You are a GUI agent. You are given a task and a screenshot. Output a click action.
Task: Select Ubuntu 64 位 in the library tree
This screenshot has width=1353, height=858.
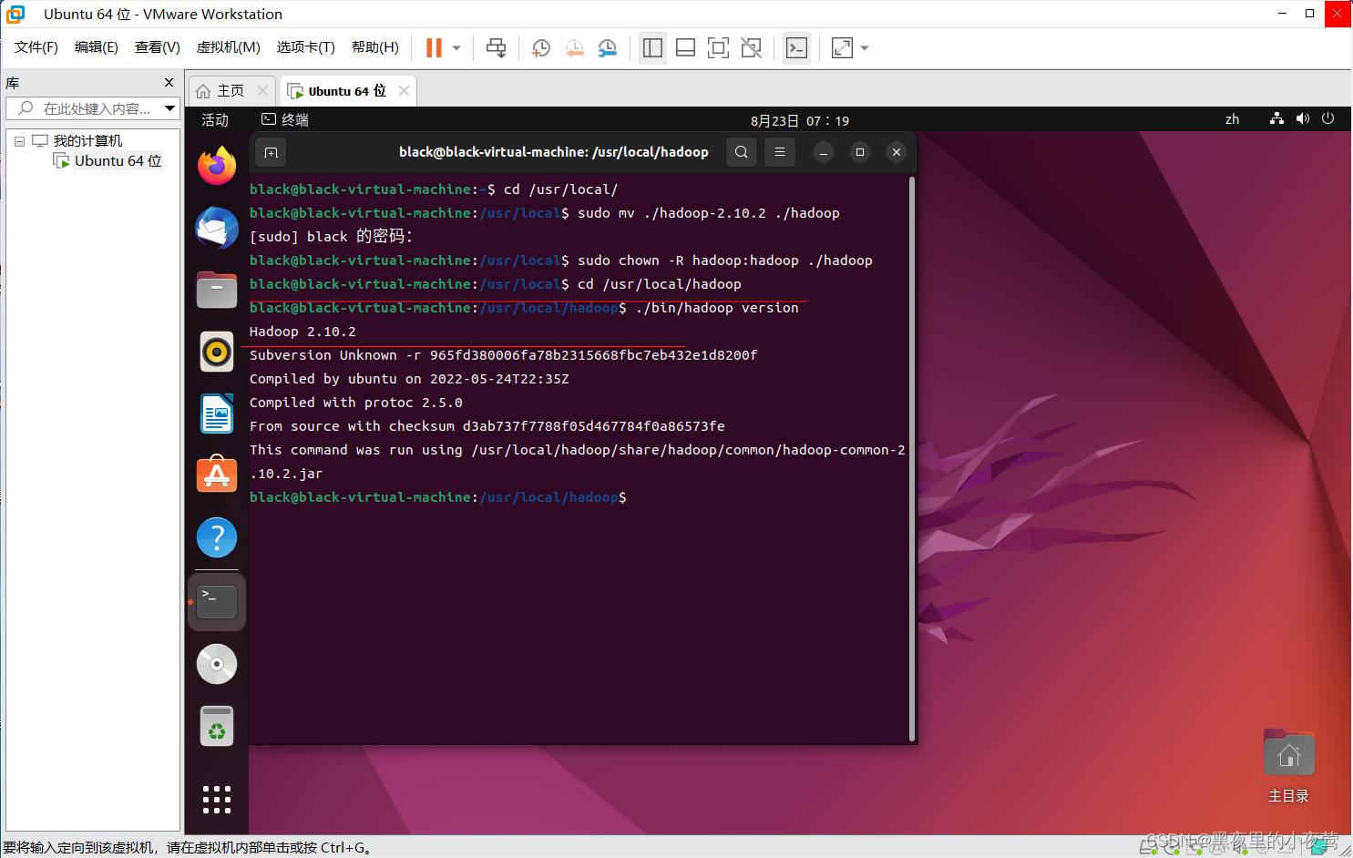click(x=118, y=161)
